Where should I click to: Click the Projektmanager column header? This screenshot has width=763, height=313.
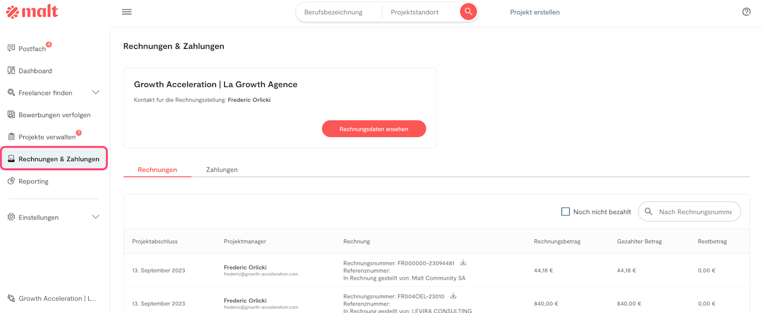pos(245,241)
